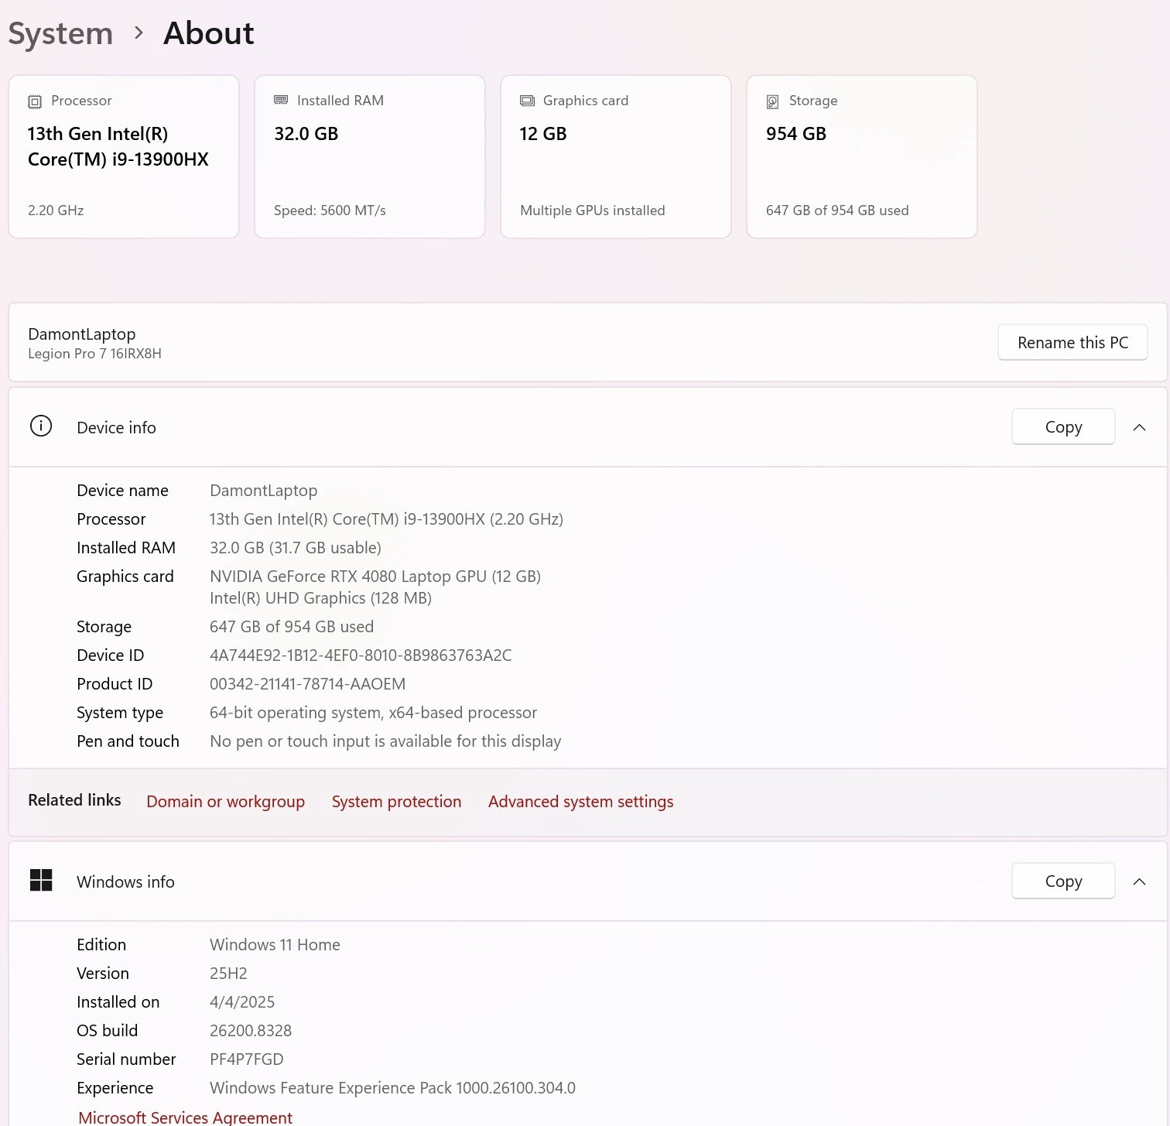Image resolution: width=1170 pixels, height=1126 pixels.
Task: Select the 4/4/2025 installed on date
Action: [x=242, y=1001]
